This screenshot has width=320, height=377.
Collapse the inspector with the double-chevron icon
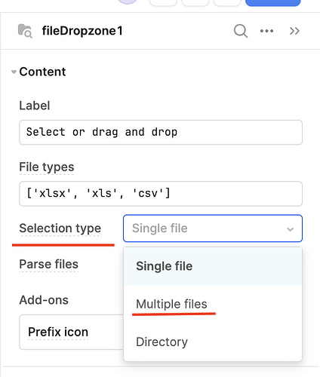294,31
